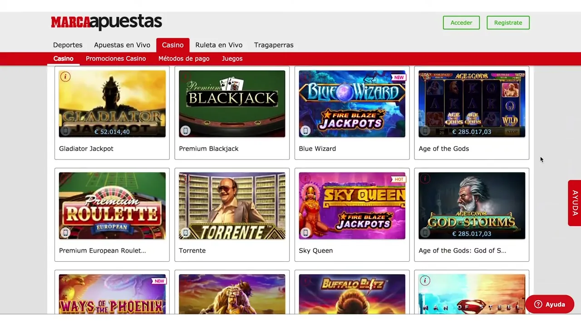Screen dimensions: 581x326
Task: Open the Ayuda chat button
Action: point(550,304)
